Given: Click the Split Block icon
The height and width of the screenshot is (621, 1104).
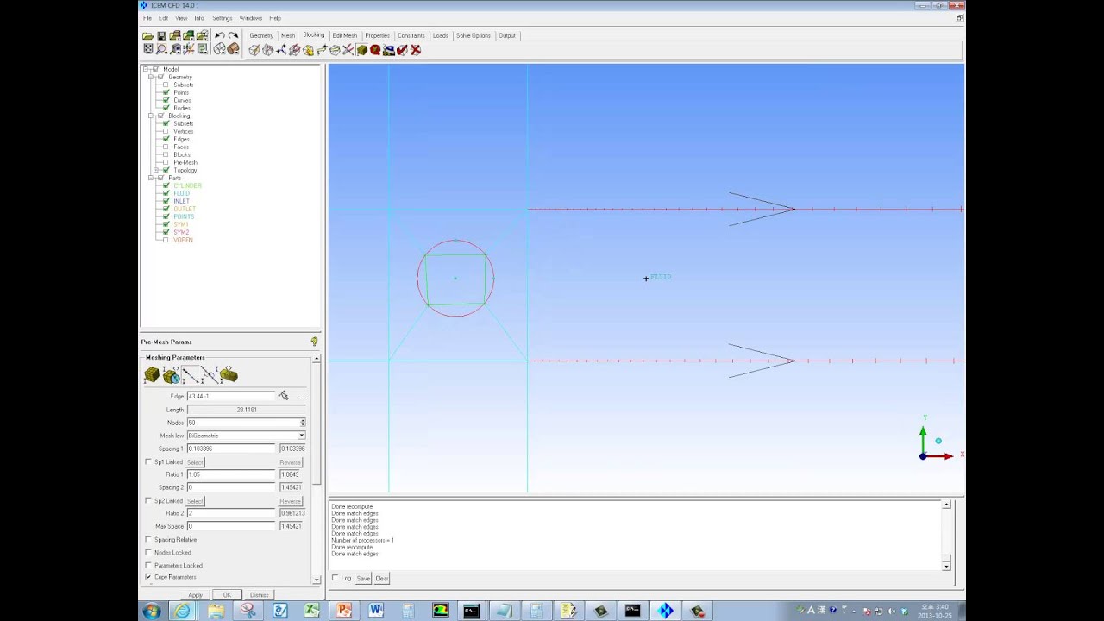Looking at the screenshot, I should pyautogui.click(x=267, y=50).
